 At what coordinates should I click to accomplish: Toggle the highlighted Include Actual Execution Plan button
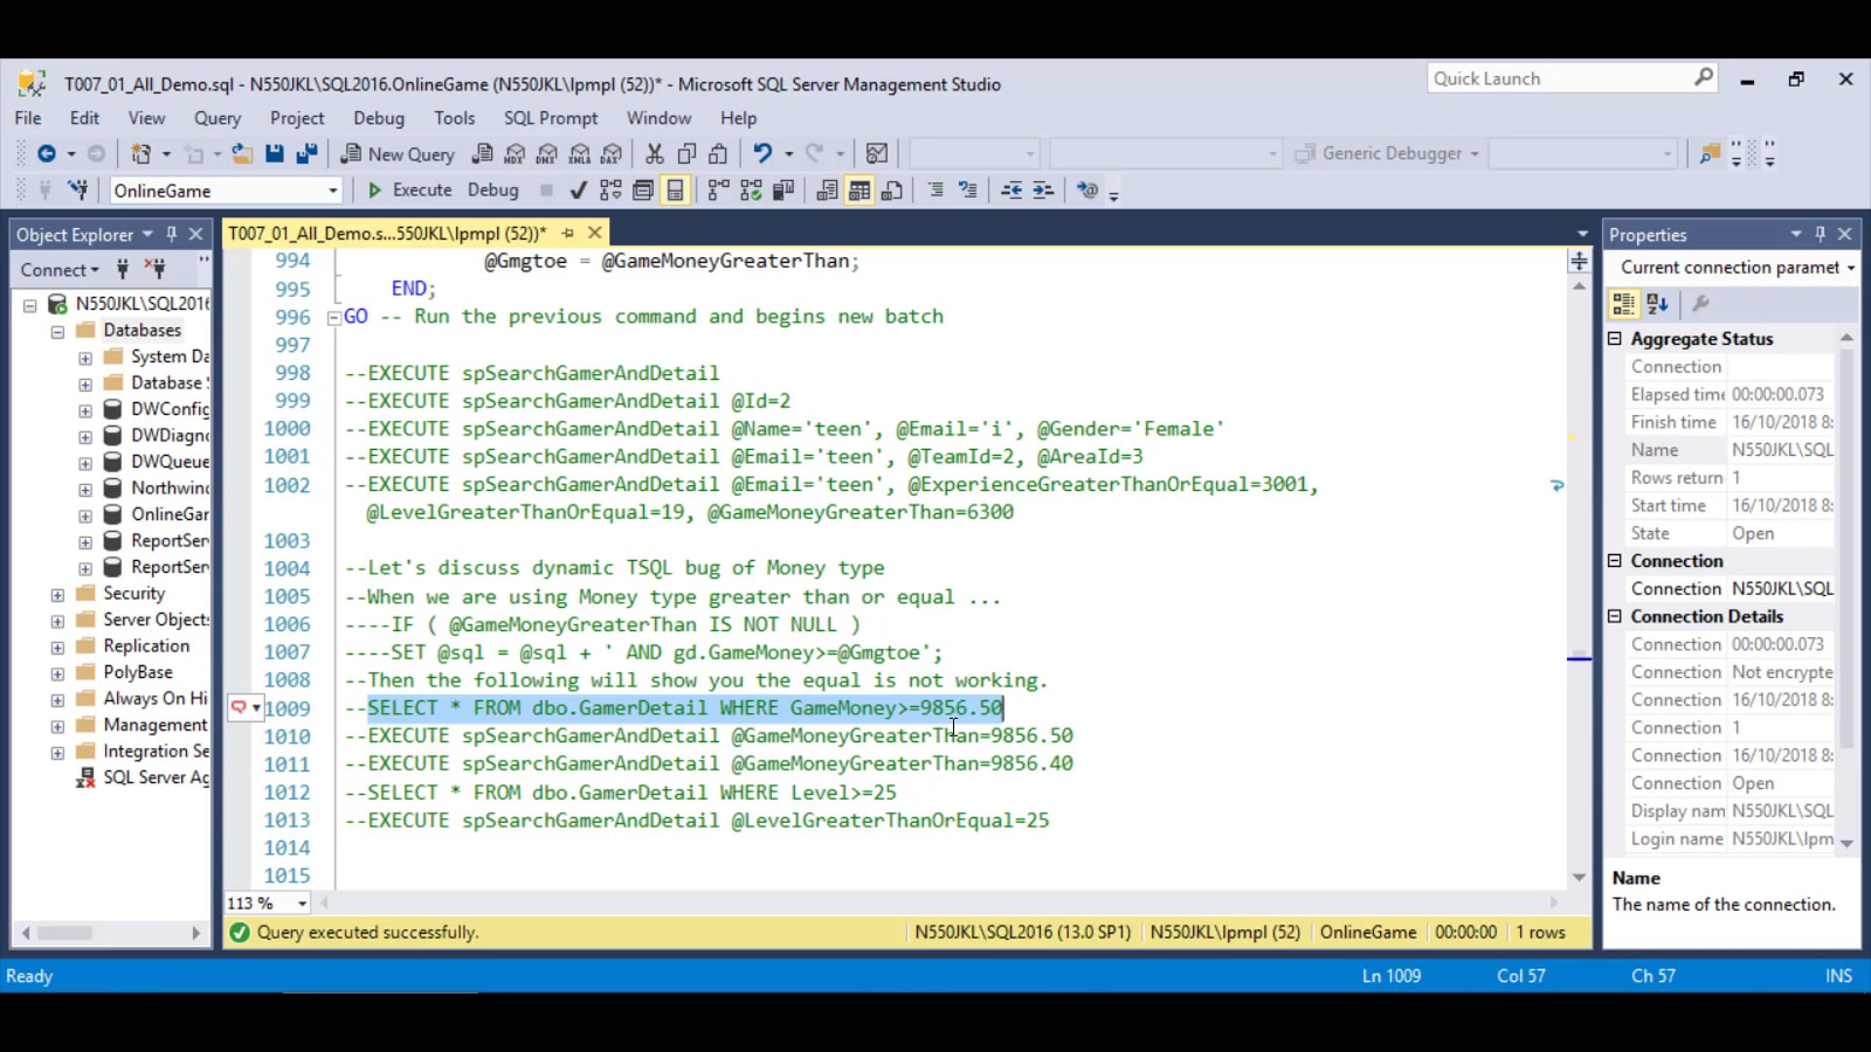675,191
